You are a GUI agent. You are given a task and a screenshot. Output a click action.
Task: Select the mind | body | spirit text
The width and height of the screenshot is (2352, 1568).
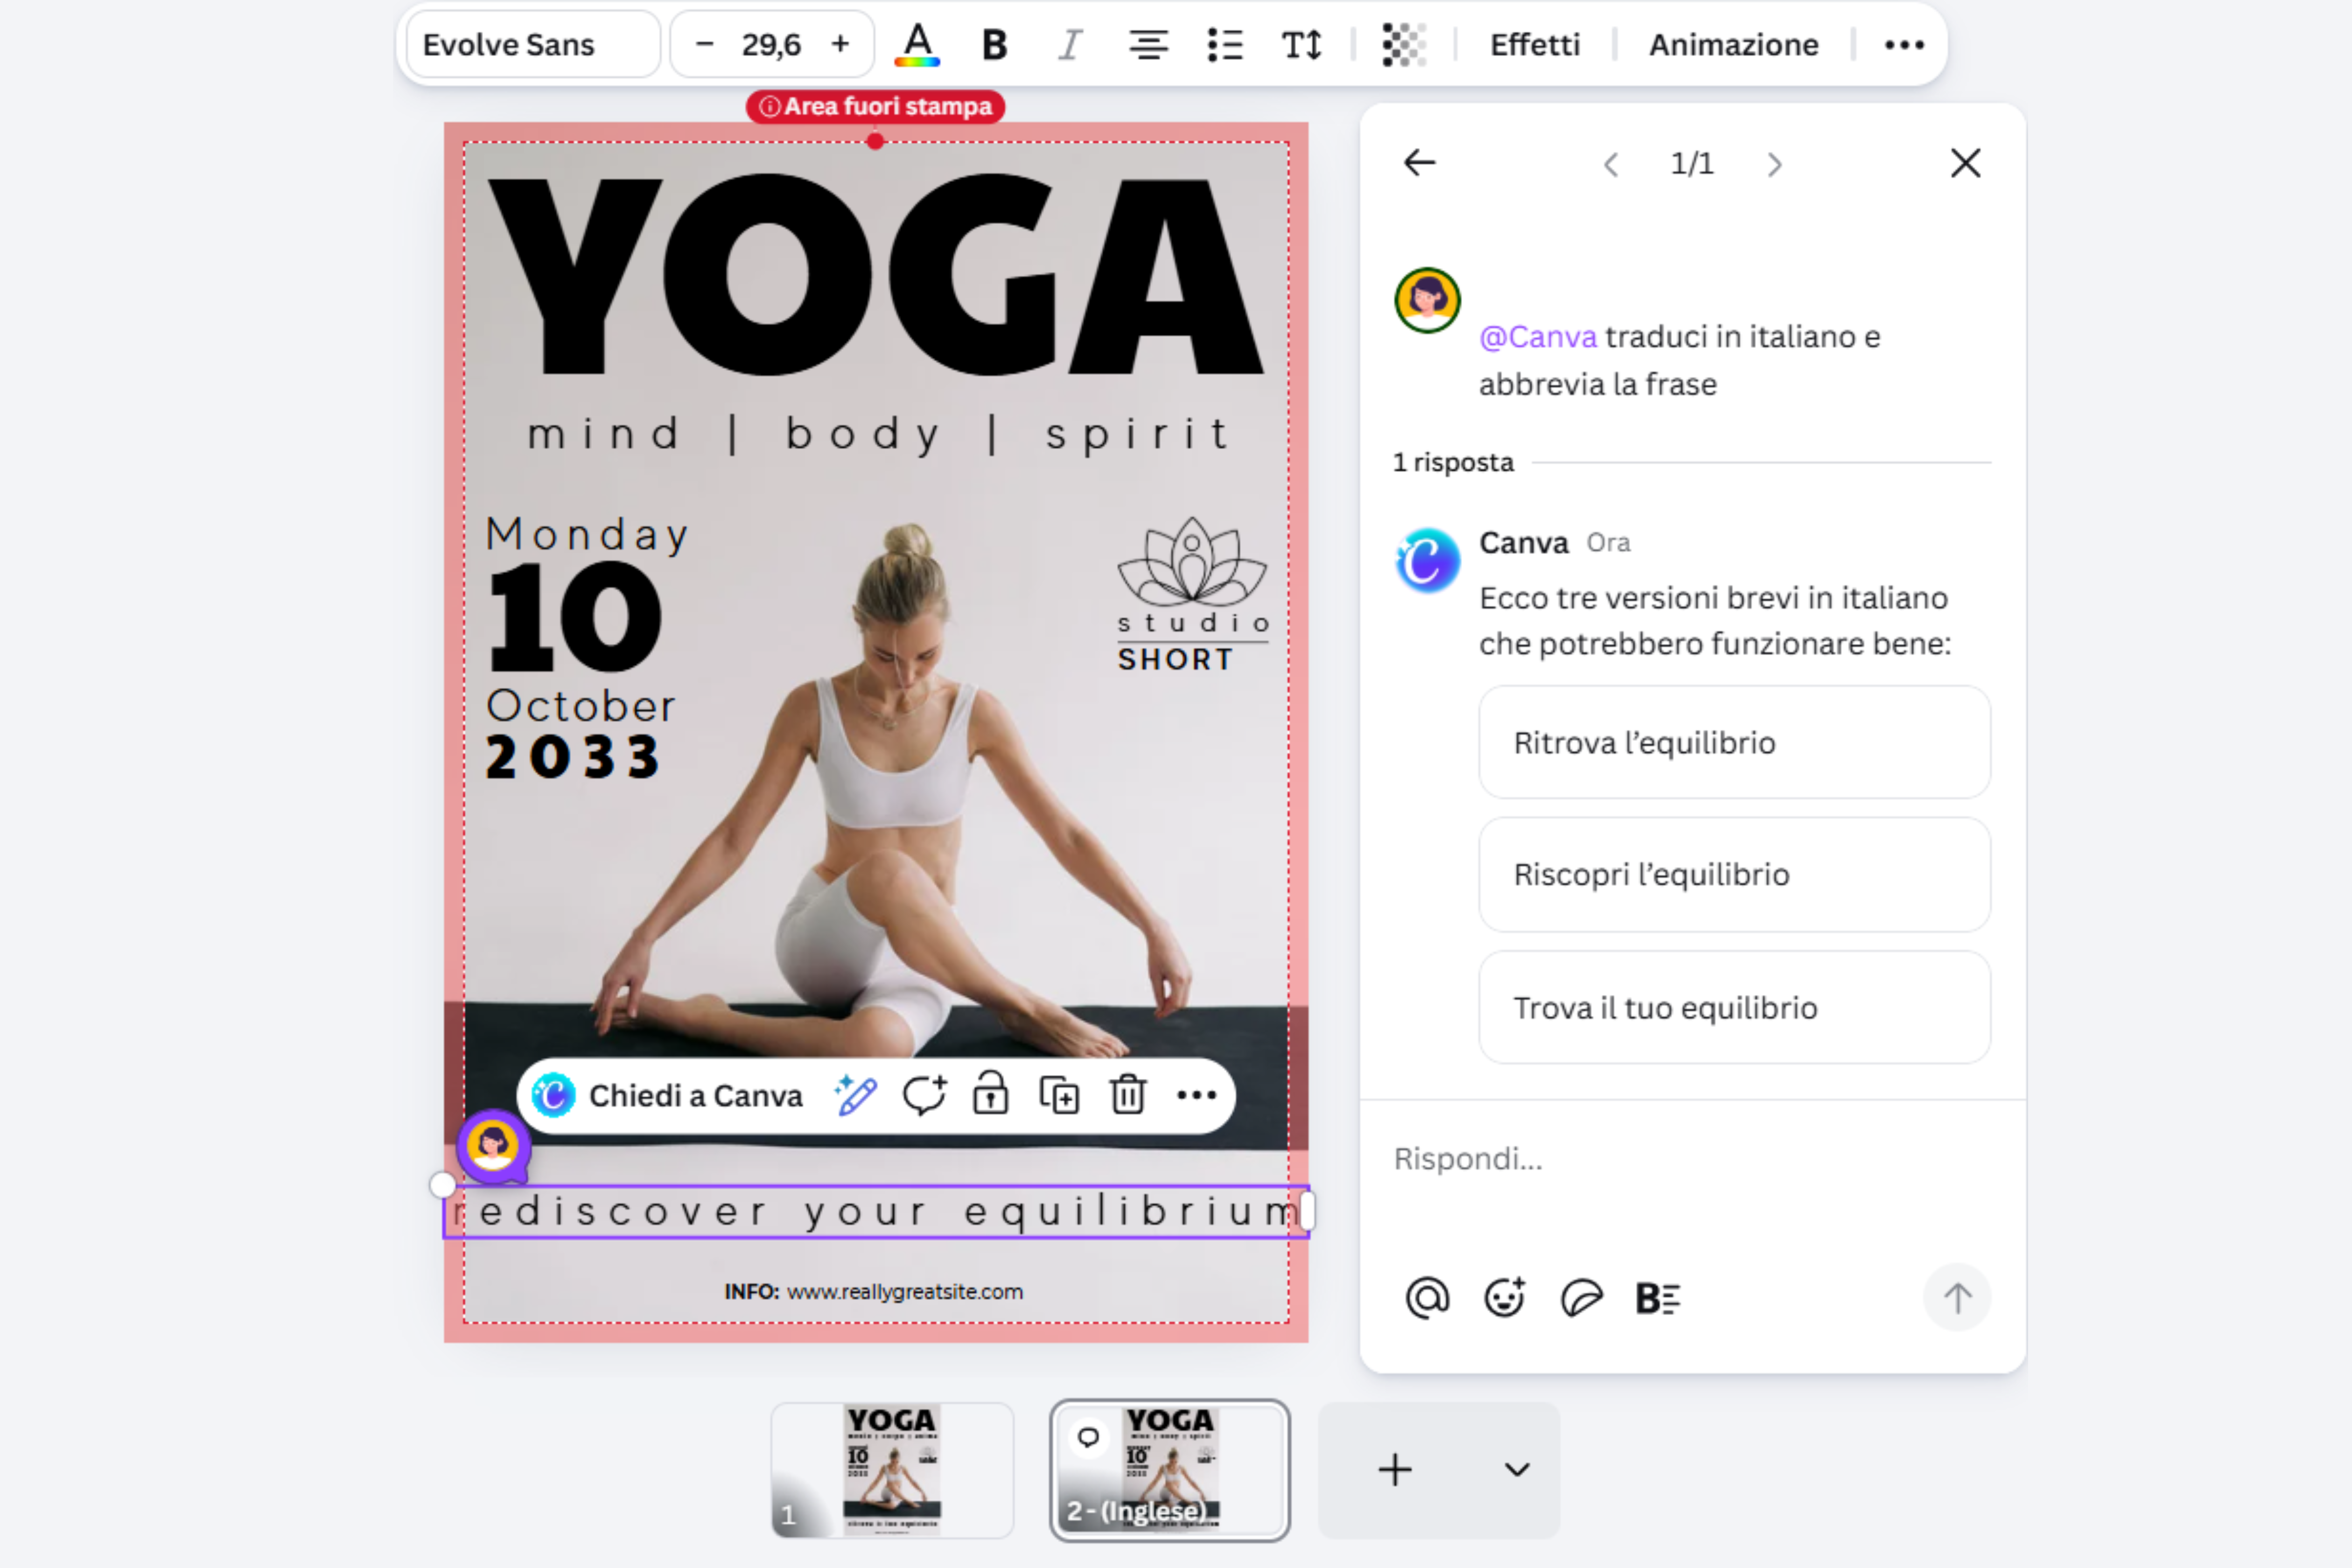(x=878, y=435)
